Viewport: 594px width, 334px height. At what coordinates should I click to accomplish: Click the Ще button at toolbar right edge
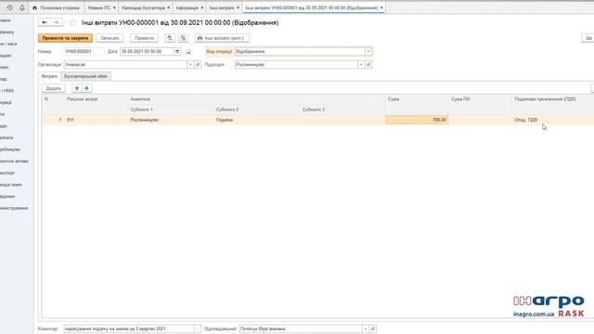coord(588,38)
